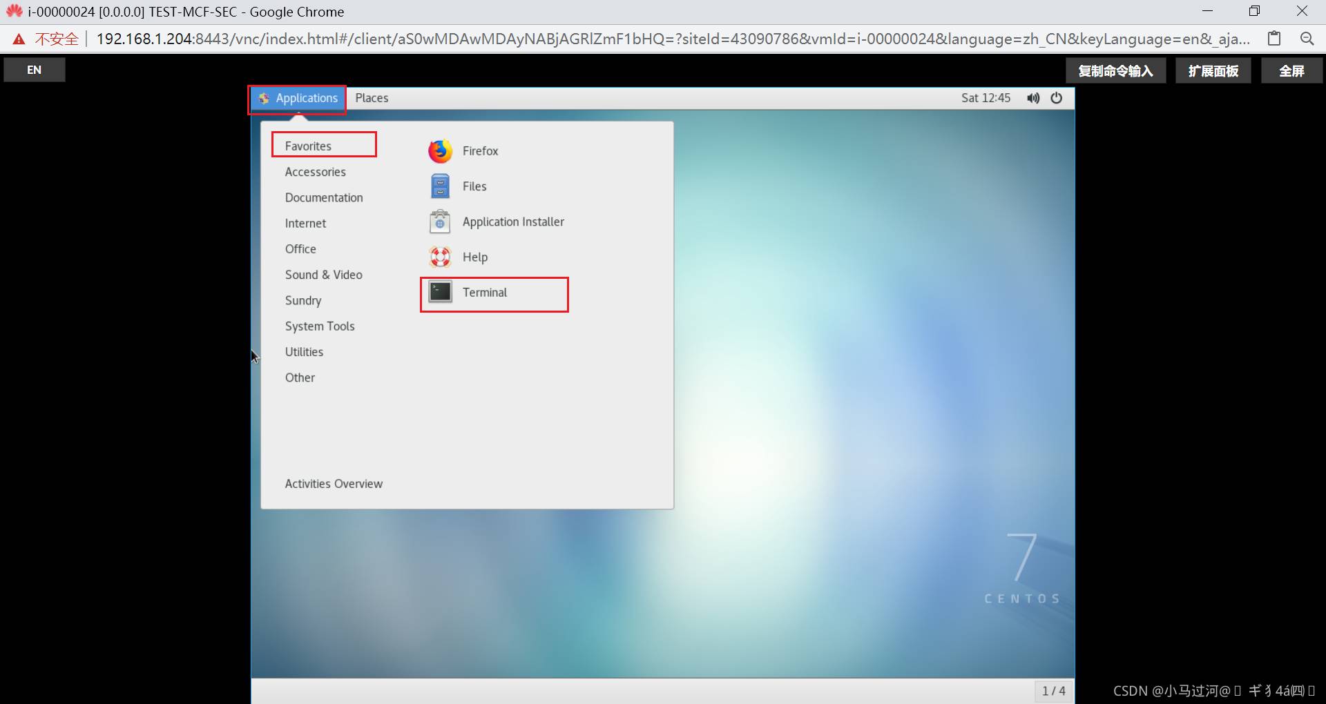Viewport: 1326px width, 704px height.
Task: Collapse the Applications menu
Action: click(x=298, y=98)
